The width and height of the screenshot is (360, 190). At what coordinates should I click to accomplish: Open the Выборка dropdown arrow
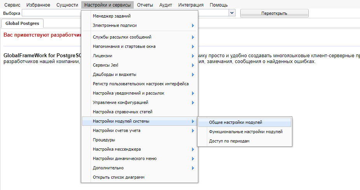coord(232,13)
